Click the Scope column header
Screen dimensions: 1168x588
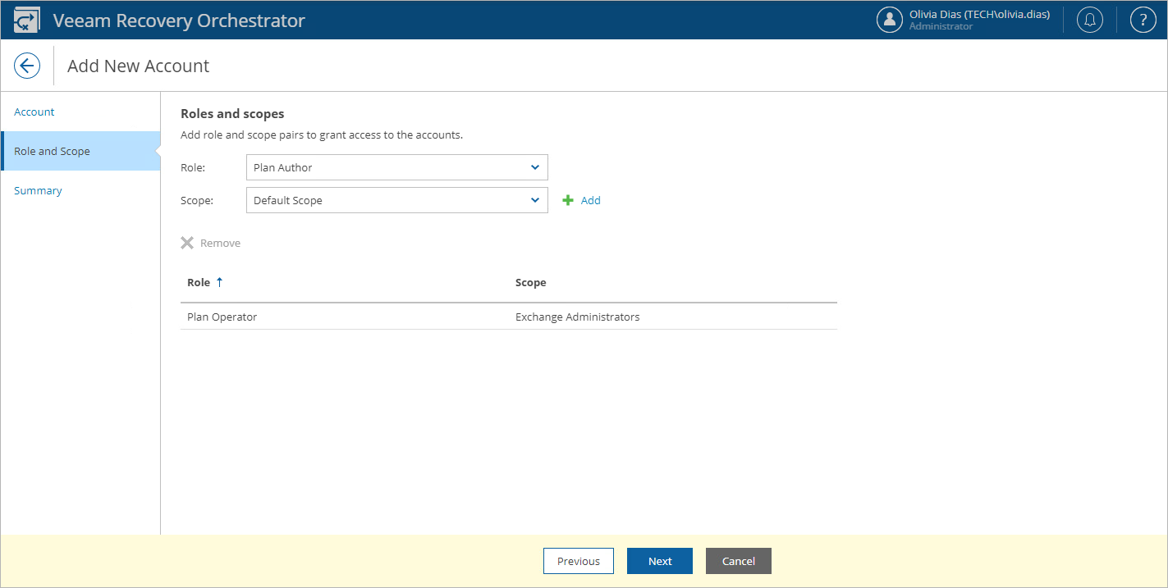pyautogui.click(x=530, y=281)
